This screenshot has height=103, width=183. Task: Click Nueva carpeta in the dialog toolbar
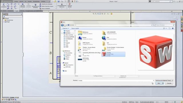[75, 28]
